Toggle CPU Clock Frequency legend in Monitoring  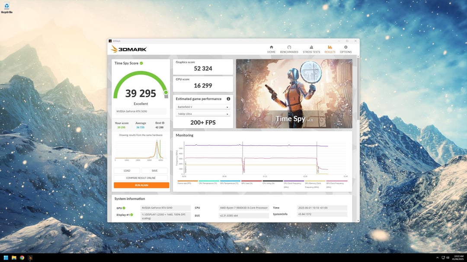pos(293,184)
